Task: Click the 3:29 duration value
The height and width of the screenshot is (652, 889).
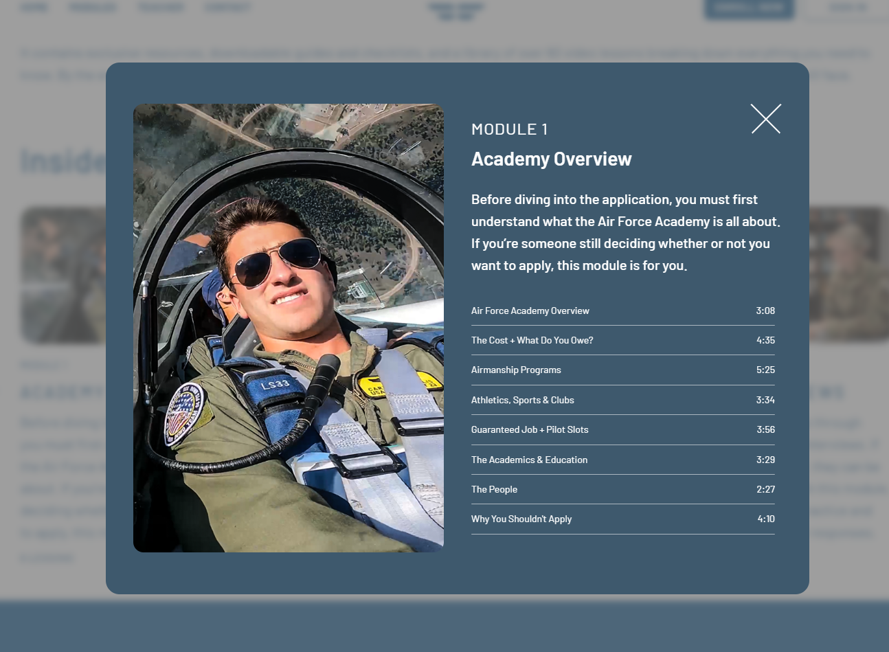Action: (x=765, y=460)
